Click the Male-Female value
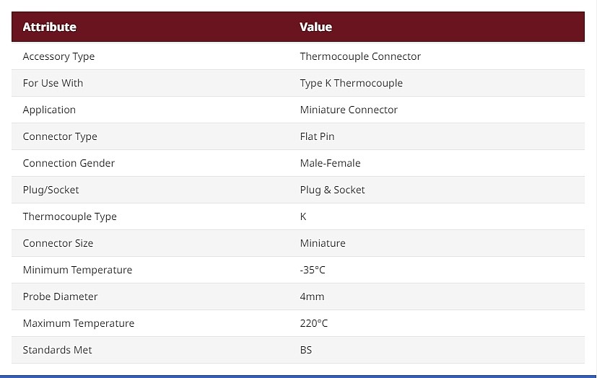 (330, 163)
